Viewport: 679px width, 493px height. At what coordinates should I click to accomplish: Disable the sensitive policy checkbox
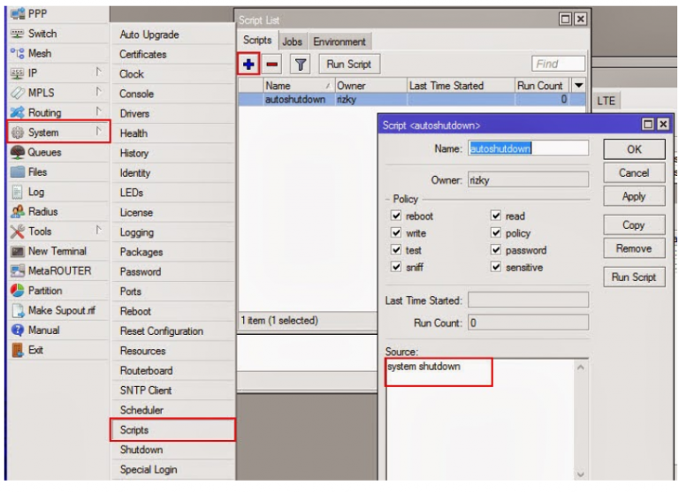point(496,267)
